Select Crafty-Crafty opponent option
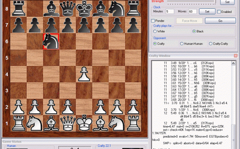The image size is (240, 149). tap(210, 44)
